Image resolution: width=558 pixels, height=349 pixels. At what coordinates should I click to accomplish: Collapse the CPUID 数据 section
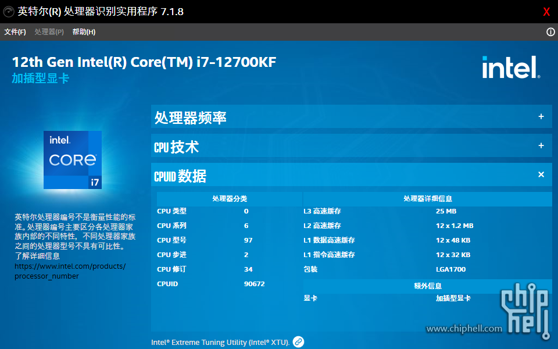(351, 174)
